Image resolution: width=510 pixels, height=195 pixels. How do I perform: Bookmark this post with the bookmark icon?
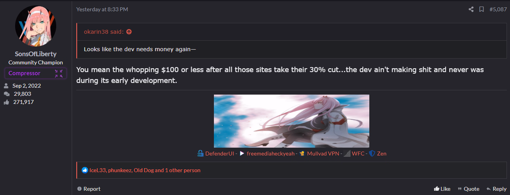point(481,9)
